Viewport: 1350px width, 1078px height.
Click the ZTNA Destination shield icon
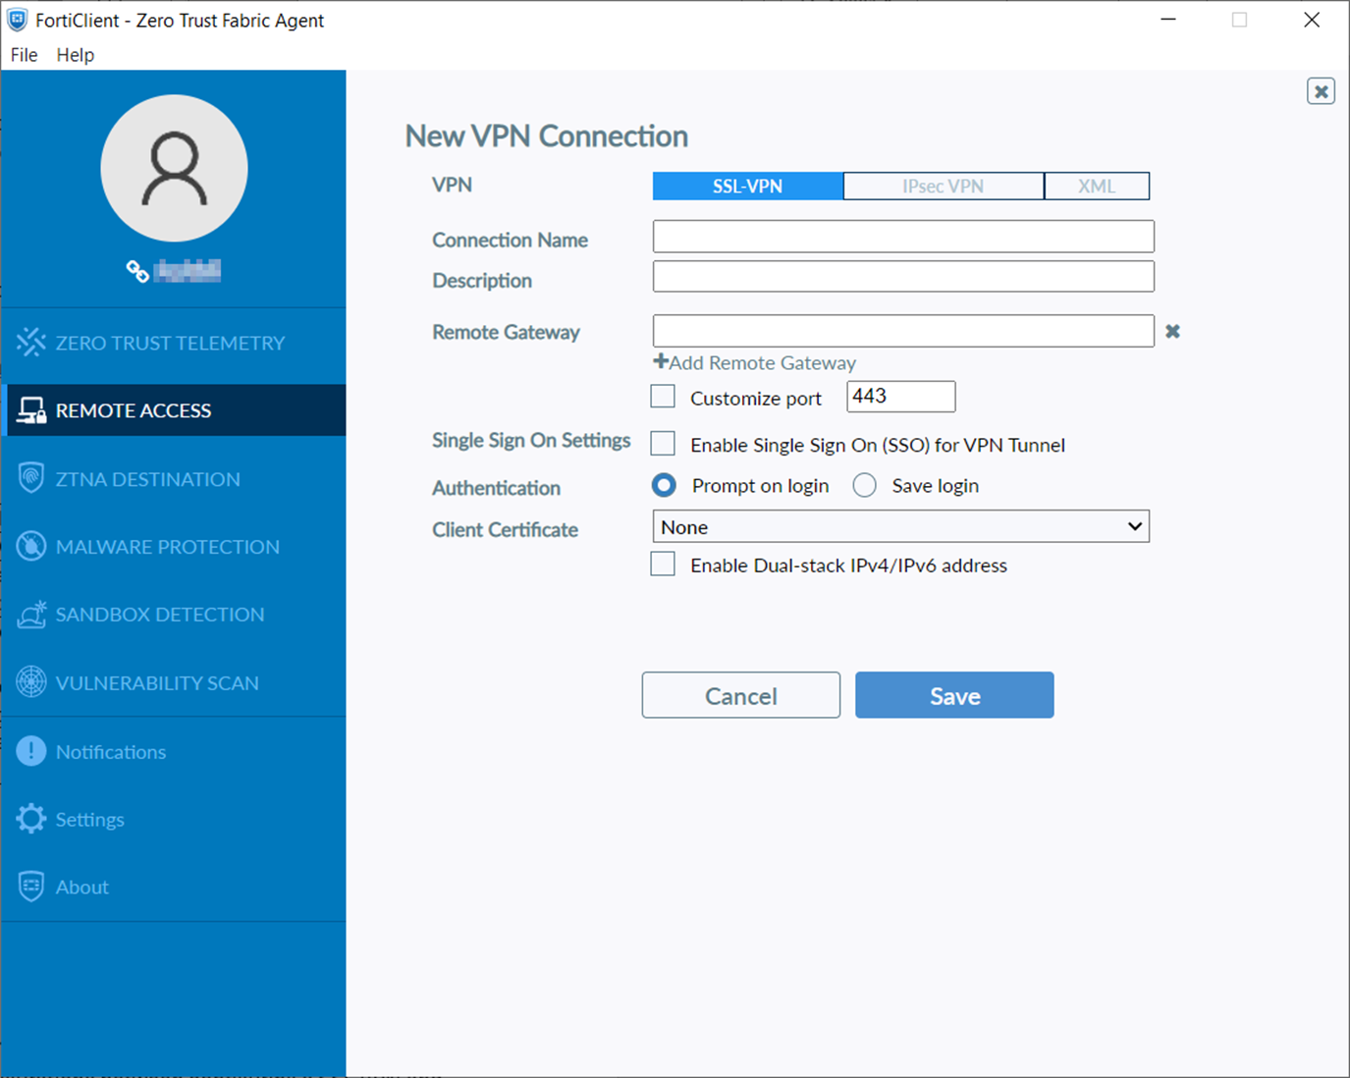coord(30,478)
